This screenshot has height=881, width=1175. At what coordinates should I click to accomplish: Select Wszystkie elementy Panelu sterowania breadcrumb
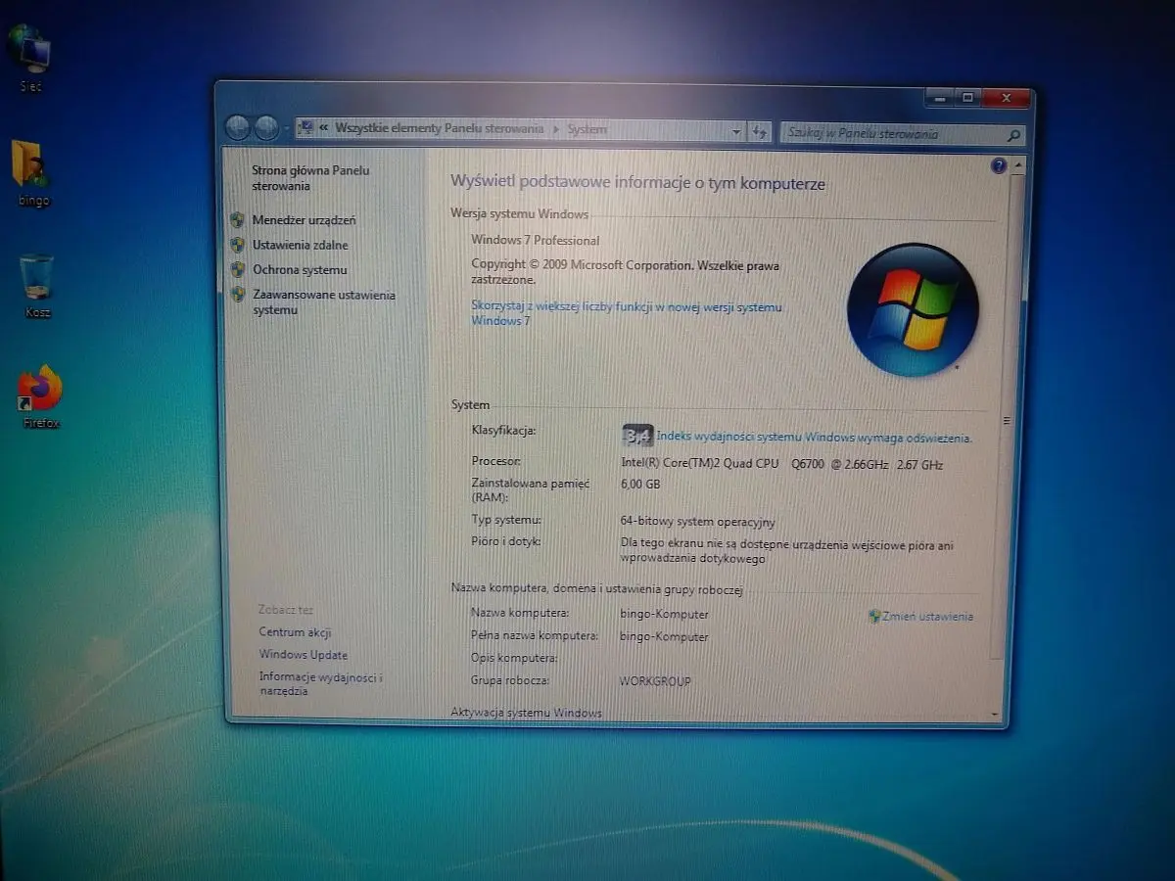click(439, 128)
